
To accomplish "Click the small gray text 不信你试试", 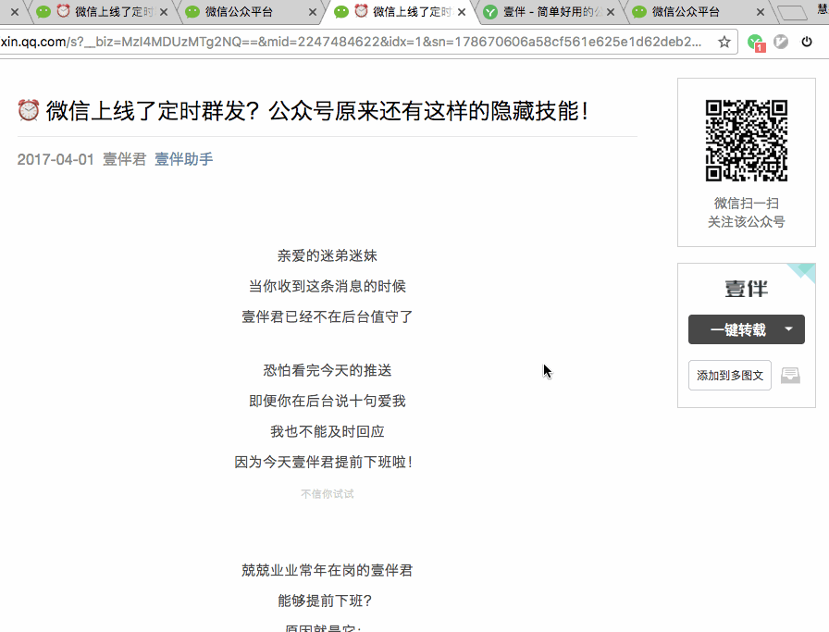I will [x=328, y=494].
